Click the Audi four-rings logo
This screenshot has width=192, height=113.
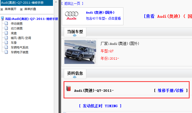click(x=72, y=16)
